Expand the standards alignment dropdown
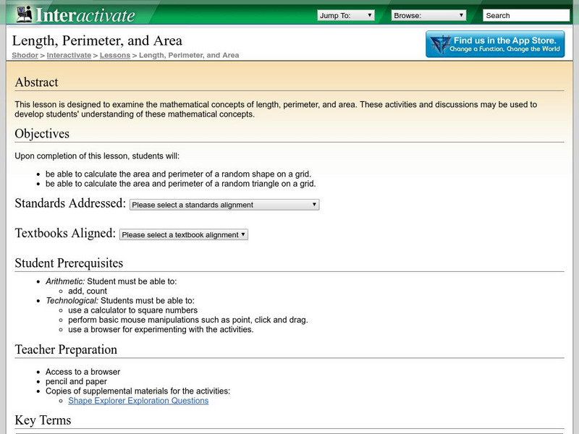579x434 pixels. 224,205
